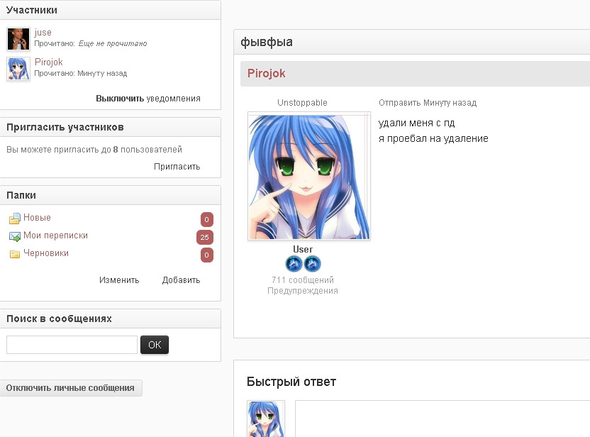Click the Быстрый ответ heading

(x=291, y=382)
